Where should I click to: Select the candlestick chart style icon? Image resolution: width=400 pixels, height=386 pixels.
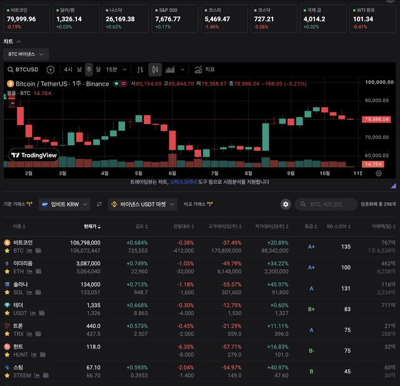pyautogui.click(x=155, y=69)
